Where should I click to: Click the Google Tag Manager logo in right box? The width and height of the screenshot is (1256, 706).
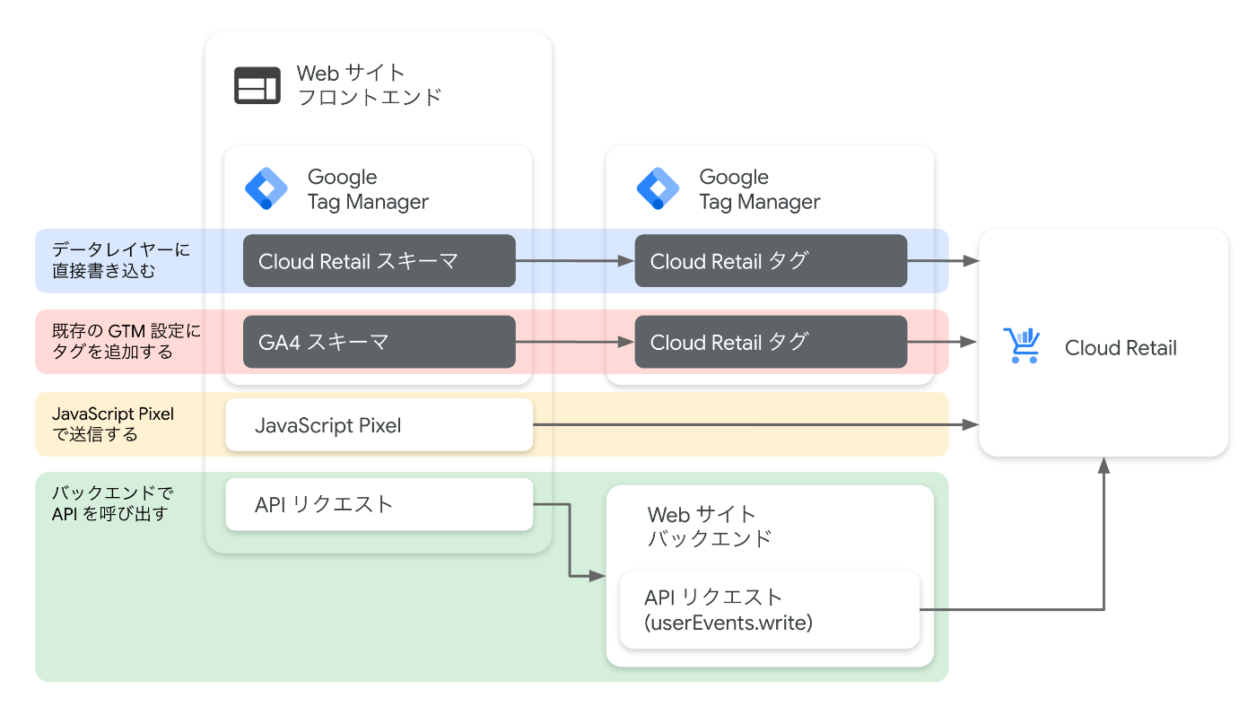658,188
